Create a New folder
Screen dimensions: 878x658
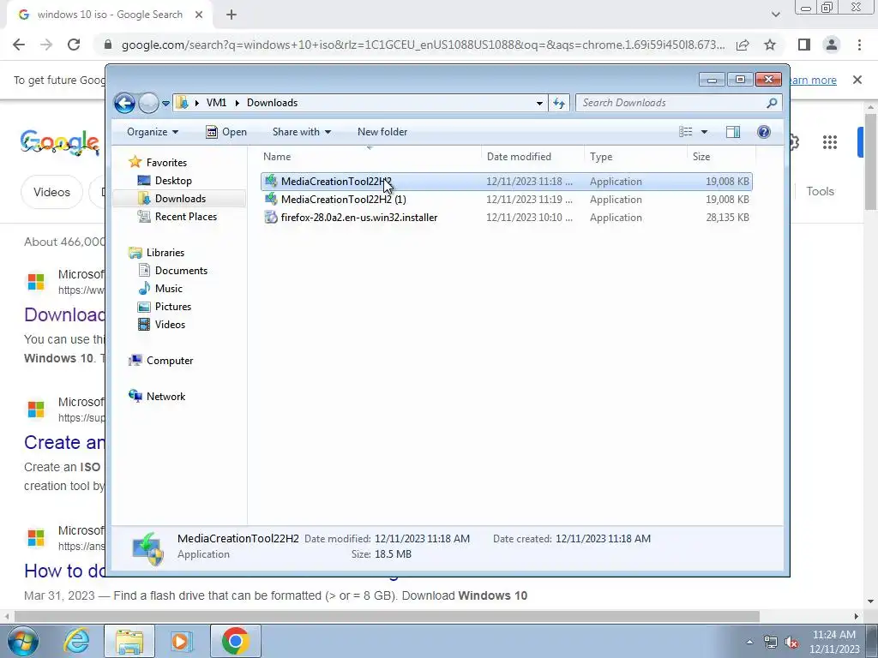pyautogui.click(x=382, y=132)
